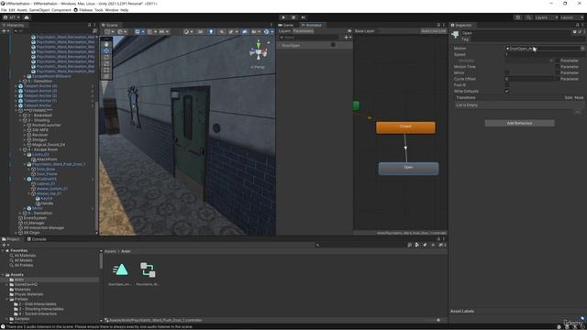Image resolution: width=587 pixels, height=330 pixels.
Task: Toggle the DoorOpen trigger parameter radio button
Action: coord(333,45)
